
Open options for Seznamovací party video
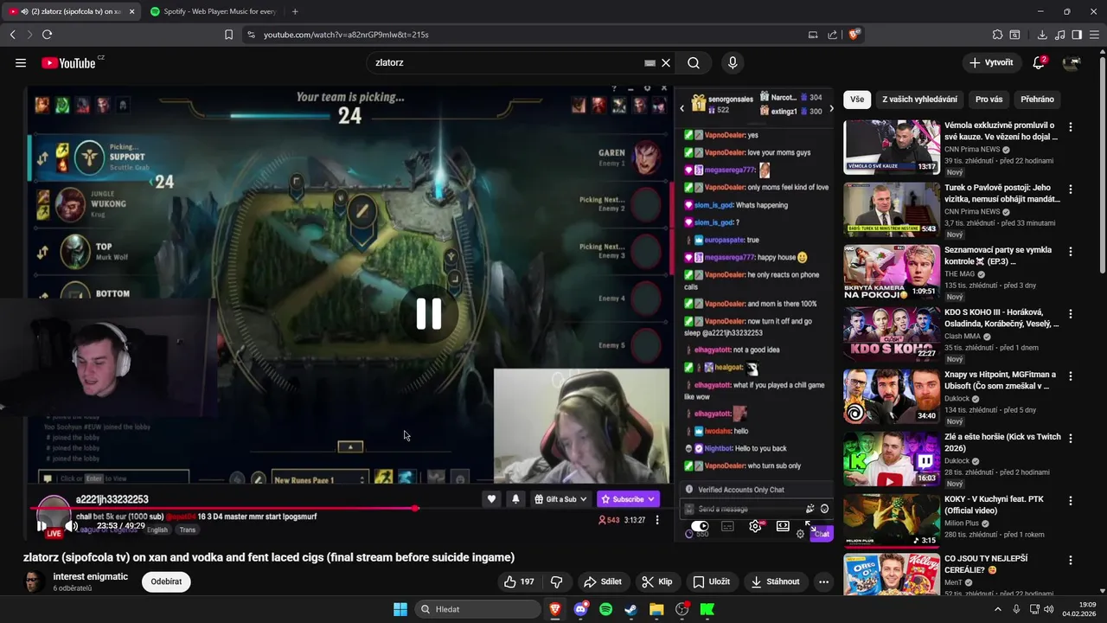coord(1070,252)
